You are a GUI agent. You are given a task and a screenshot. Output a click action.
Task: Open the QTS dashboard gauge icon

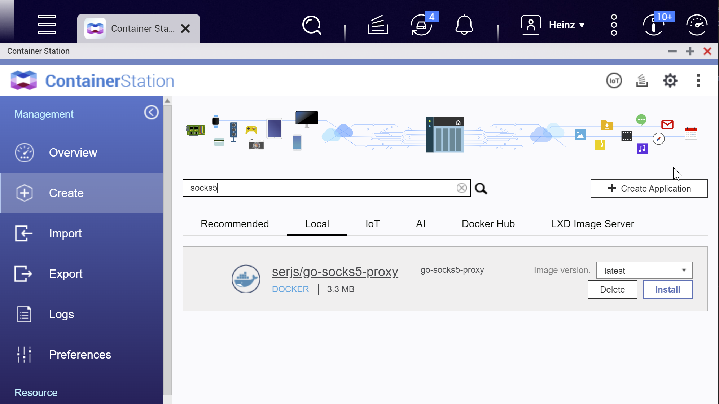coord(696,25)
